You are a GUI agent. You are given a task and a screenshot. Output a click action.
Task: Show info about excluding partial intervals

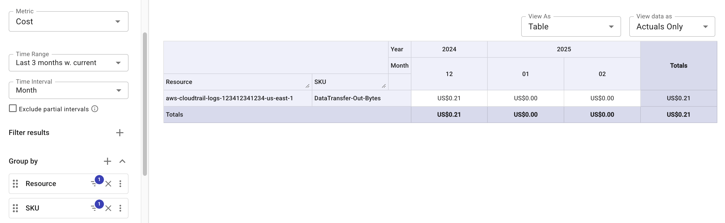coord(95,109)
